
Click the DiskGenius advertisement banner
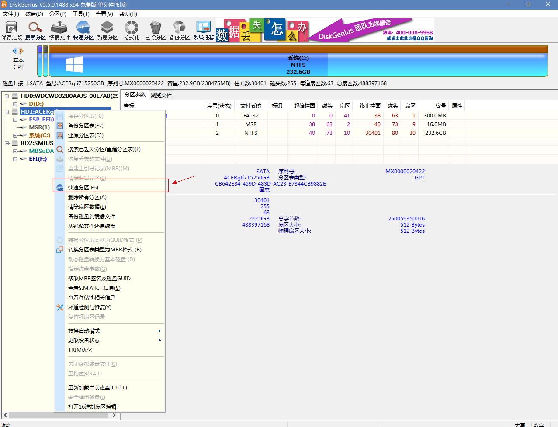[x=325, y=30]
